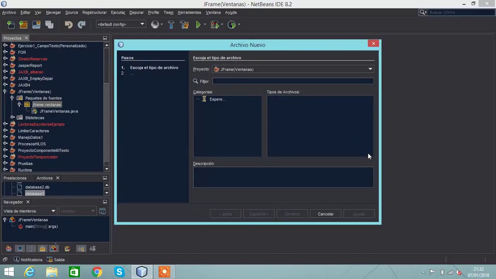This screenshot has width=496, height=279.
Task: Open Skype from taskbar
Action: coord(119,272)
